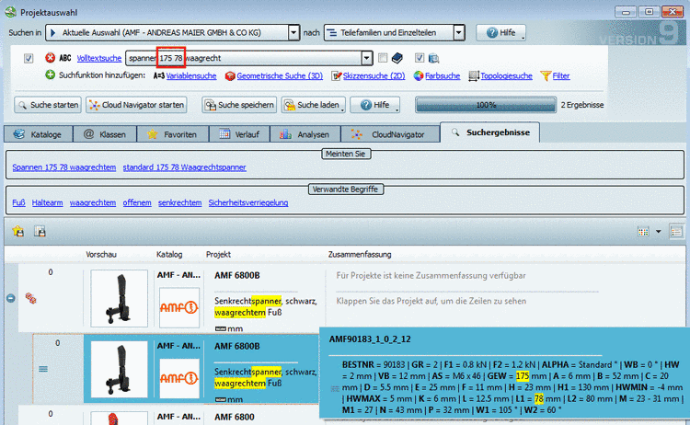Click the AMF 6800 project title in the last row
Screen dimensions: 690x425
pos(234,417)
